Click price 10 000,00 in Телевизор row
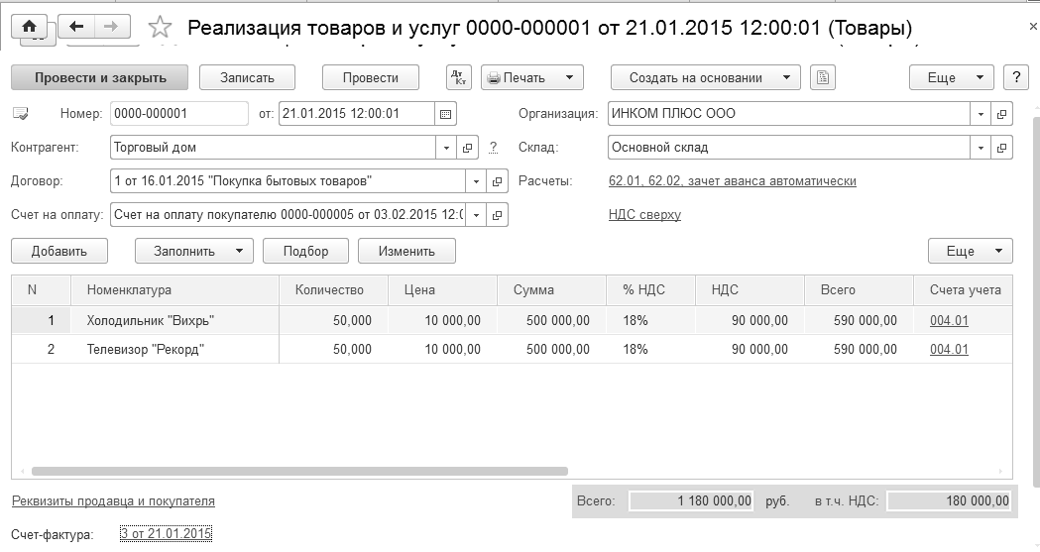This screenshot has width=1040, height=552. coord(442,349)
